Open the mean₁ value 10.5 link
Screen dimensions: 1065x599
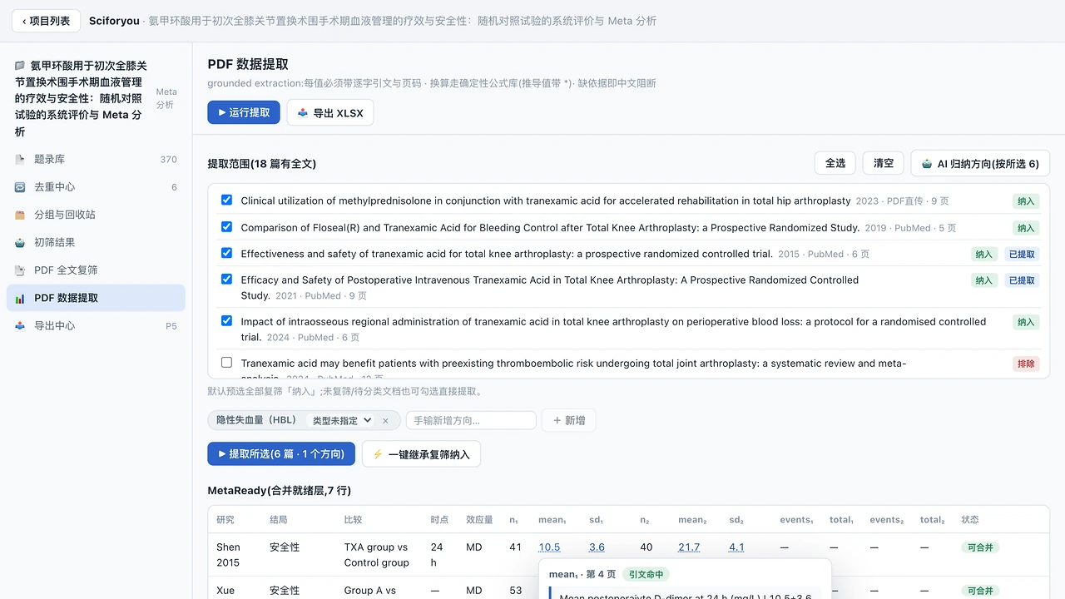click(549, 547)
